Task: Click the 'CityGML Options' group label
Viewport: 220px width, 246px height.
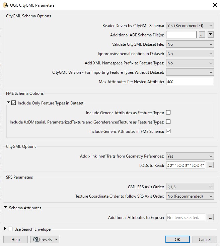Action: point(21,147)
